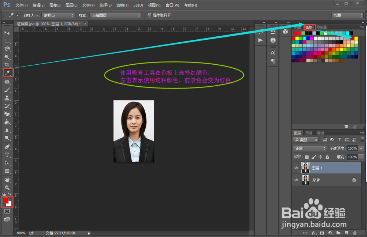Open the eyedropper tool preset picker arrow
Viewport: 367px width, 237px height.
17,15
